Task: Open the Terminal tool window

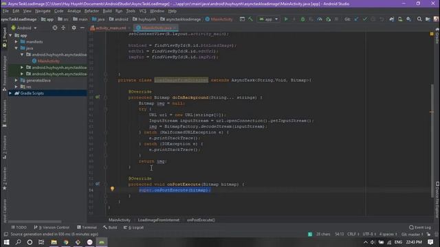Action: click(87, 227)
